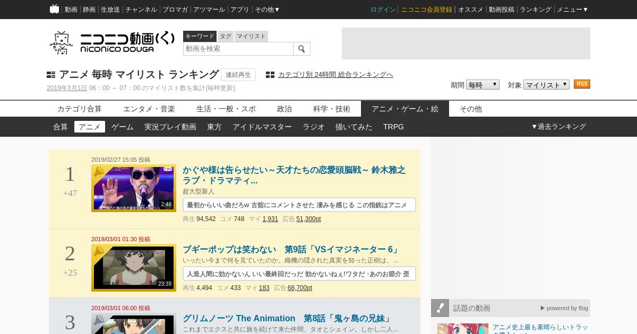Click the list icon beside アニメ 毎時 title
Viewport: 637px width, 334px height.
click(x=51, y=75)
